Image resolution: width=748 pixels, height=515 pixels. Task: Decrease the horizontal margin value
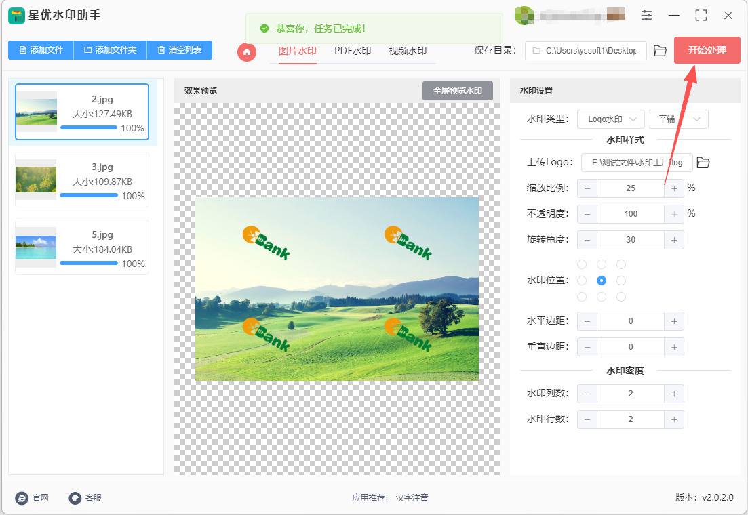click(587, 321)
